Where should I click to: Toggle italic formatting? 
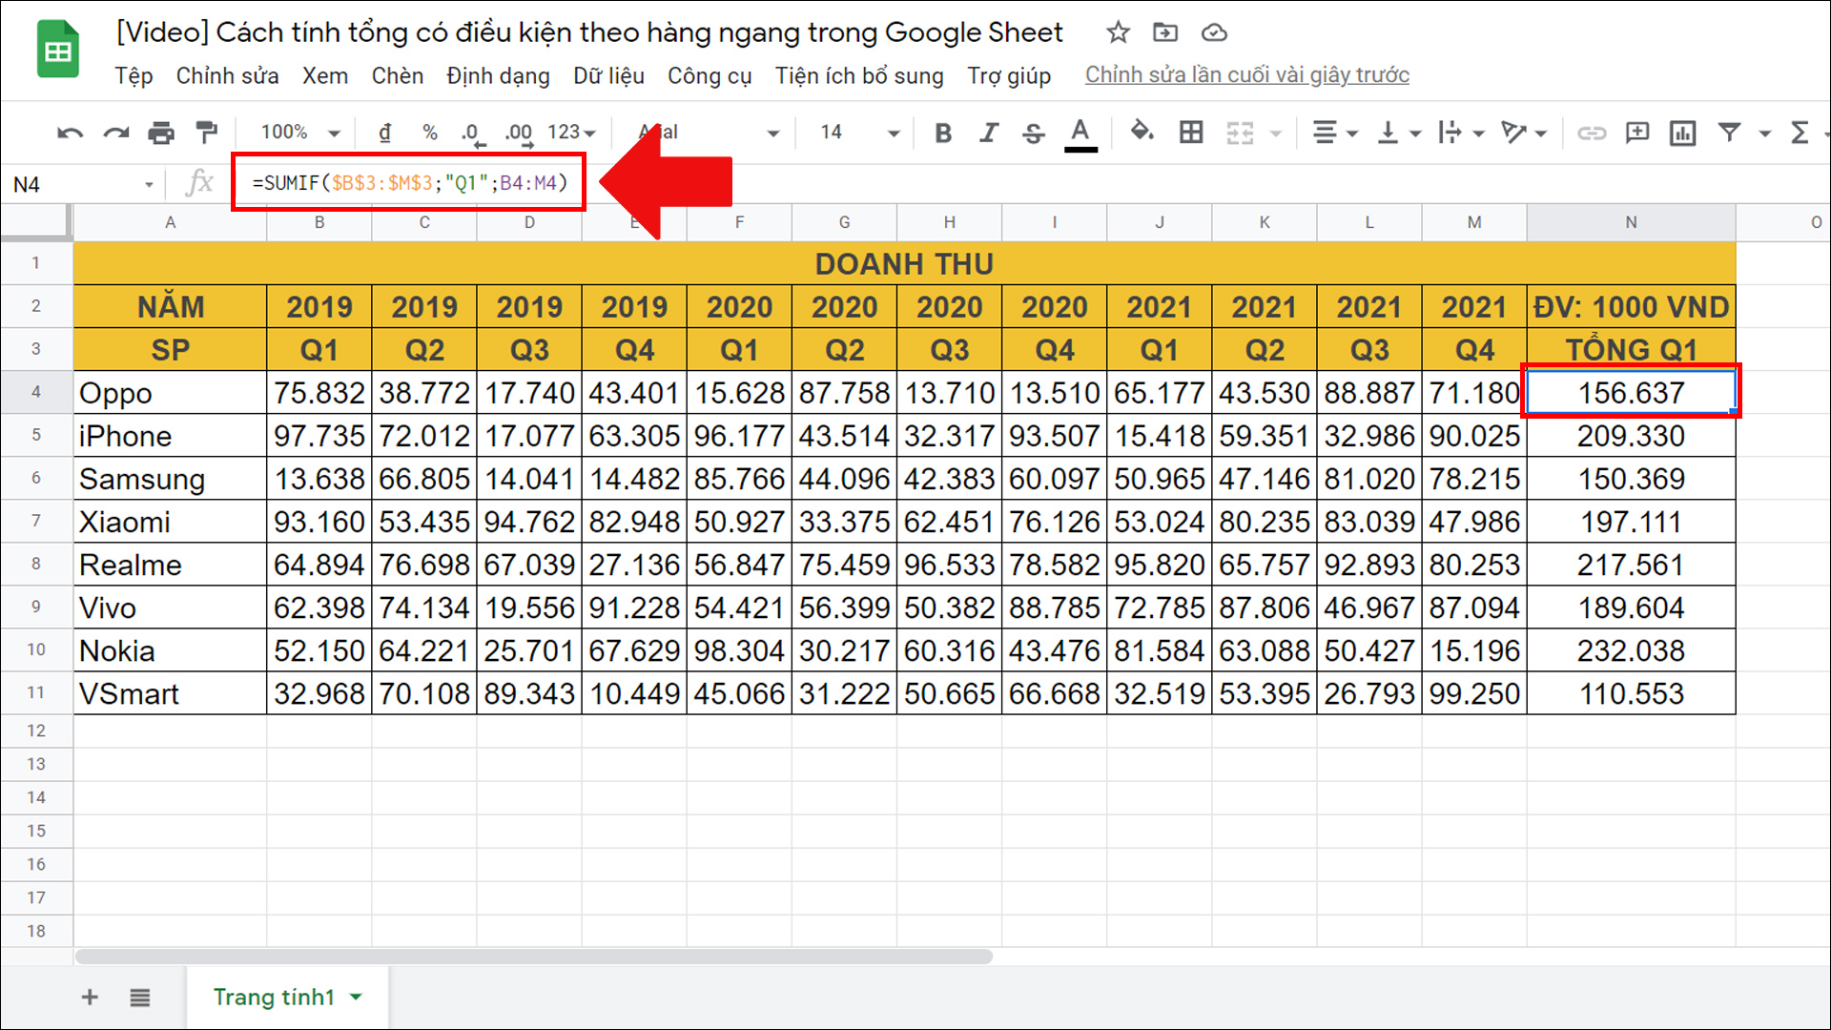pyautogui.click(x=989, y=133)
